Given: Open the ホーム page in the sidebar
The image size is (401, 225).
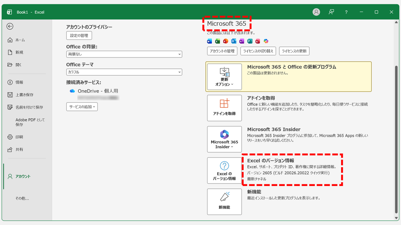Looking at the screenshot, I should pos(16,40).
